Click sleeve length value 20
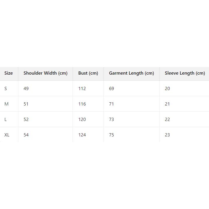The width and height of the screenshot is (209, 209). [x=167, y=89]
